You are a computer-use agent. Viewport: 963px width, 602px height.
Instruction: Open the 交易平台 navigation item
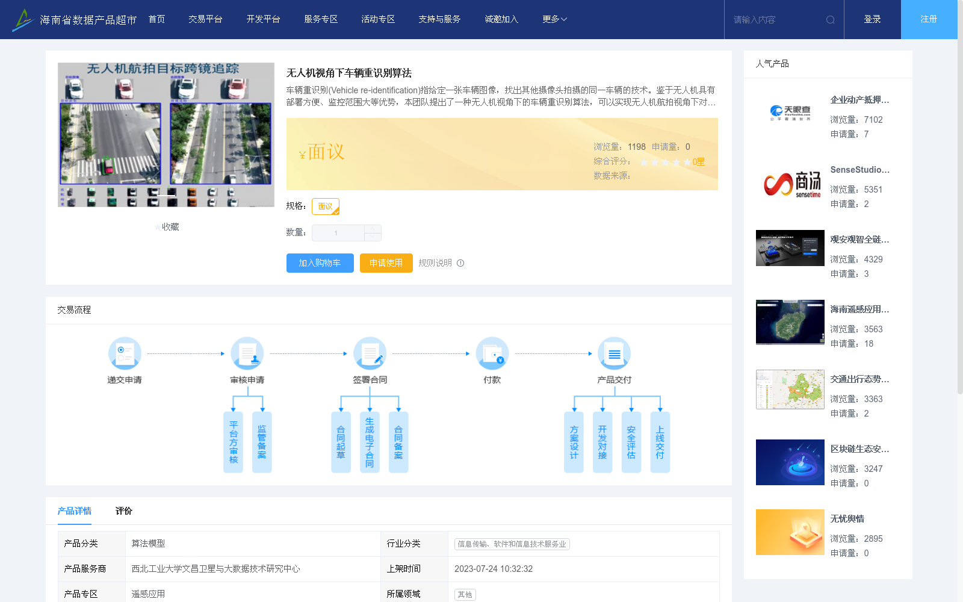(205, 19)
